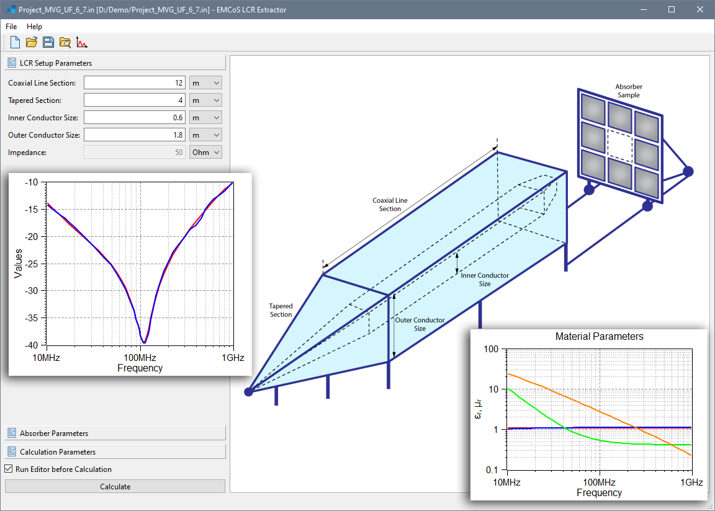Image resolution: width=715 pixels, height=511 pixels.
Task: Toggle Run Editor before Calculation checkbox
Action: point(9,469)
